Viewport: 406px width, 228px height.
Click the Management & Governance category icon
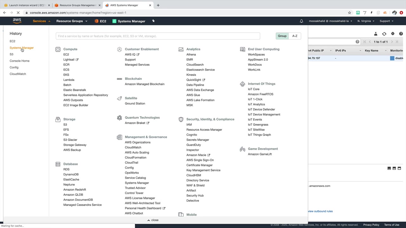click(119, 137)
